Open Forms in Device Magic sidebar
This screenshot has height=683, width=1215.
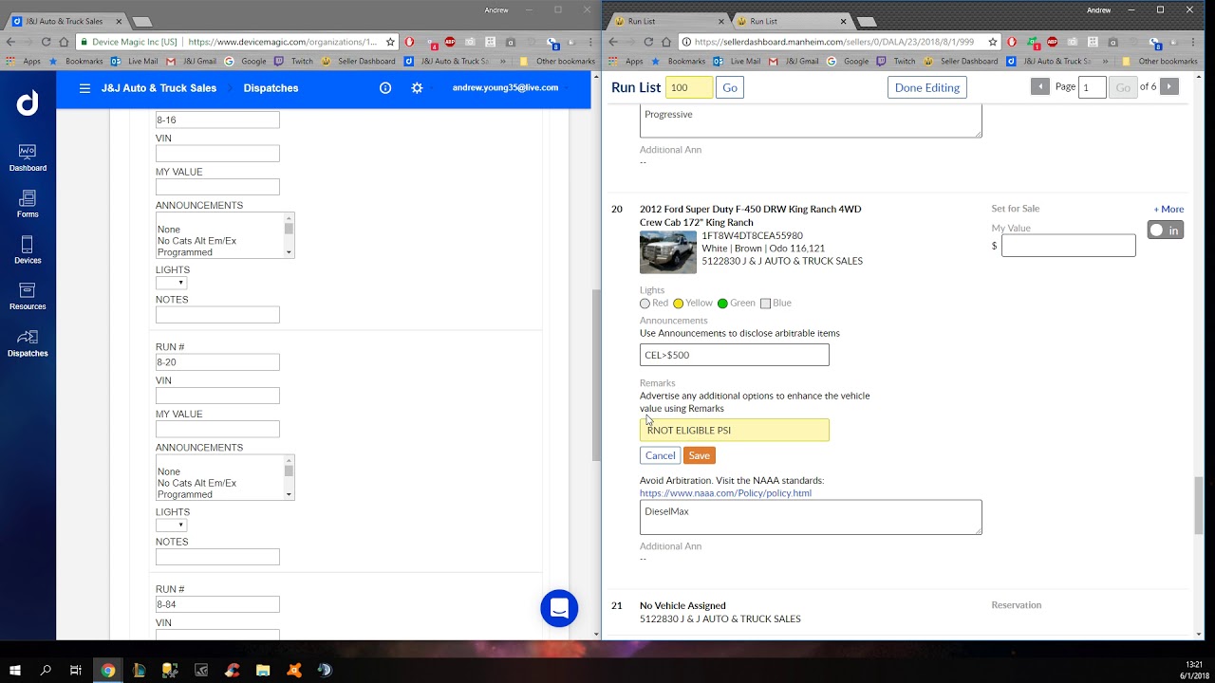[x=28, y=204]
